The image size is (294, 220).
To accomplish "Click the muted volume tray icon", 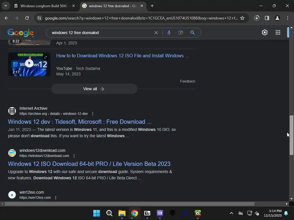I will click(257, 213).
